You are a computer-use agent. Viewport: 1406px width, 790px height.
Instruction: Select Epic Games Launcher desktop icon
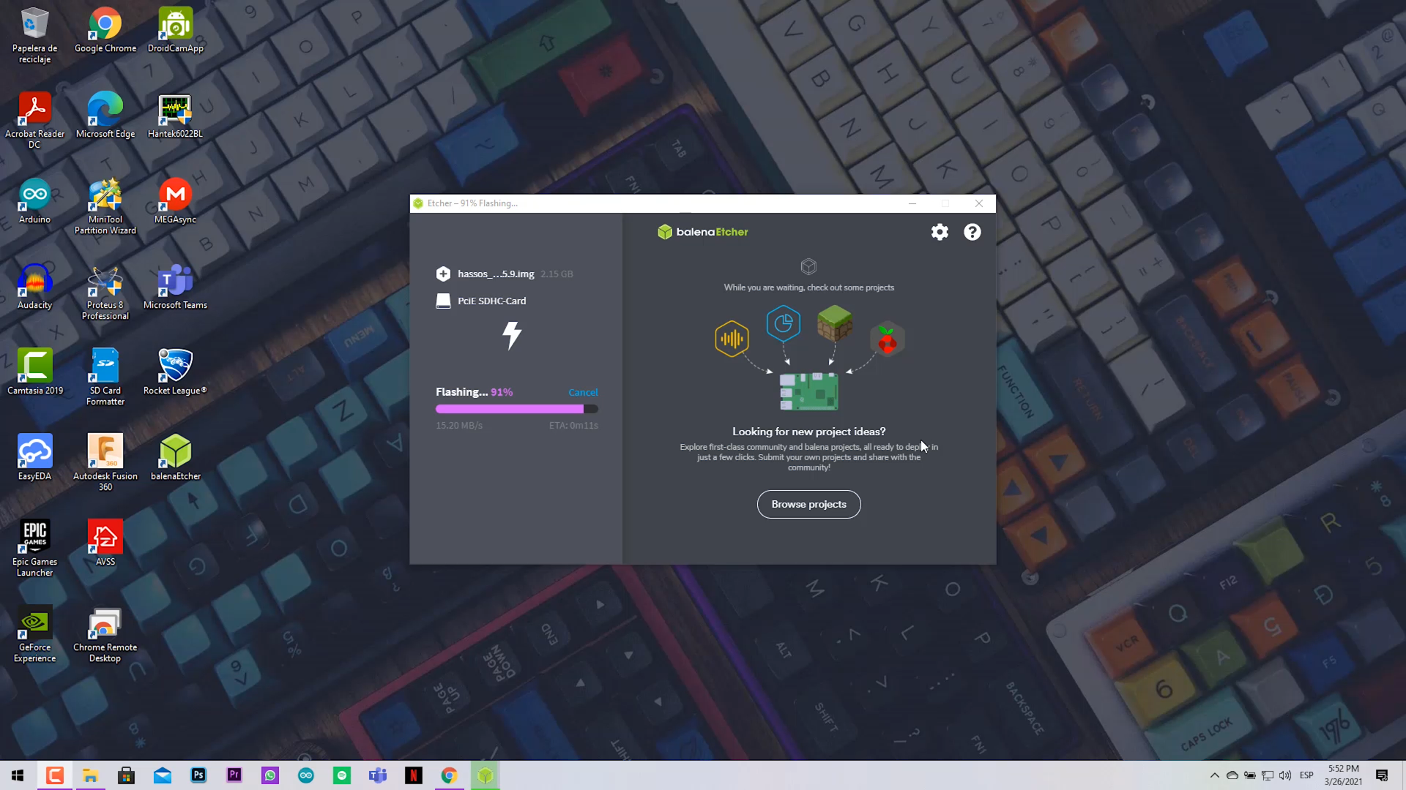tap(34, 549)
